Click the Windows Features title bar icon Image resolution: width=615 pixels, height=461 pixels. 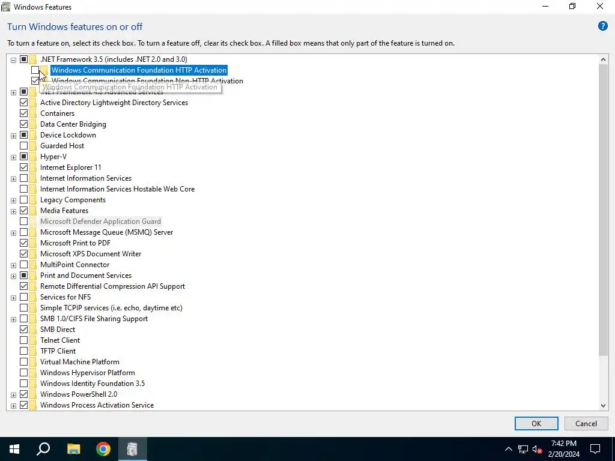point(6,7)
